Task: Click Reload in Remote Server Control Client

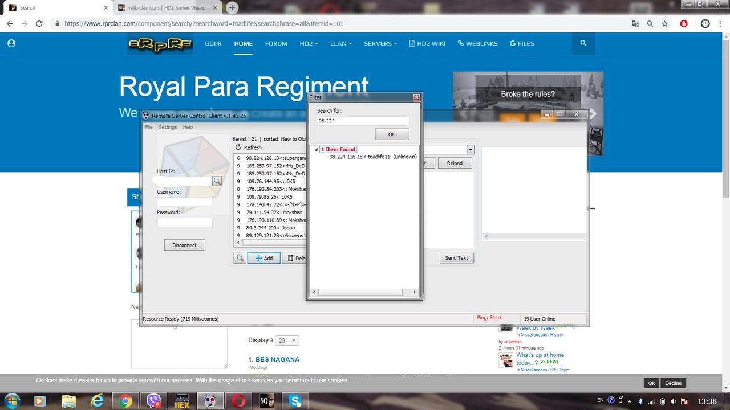Action: coord(455,163)
